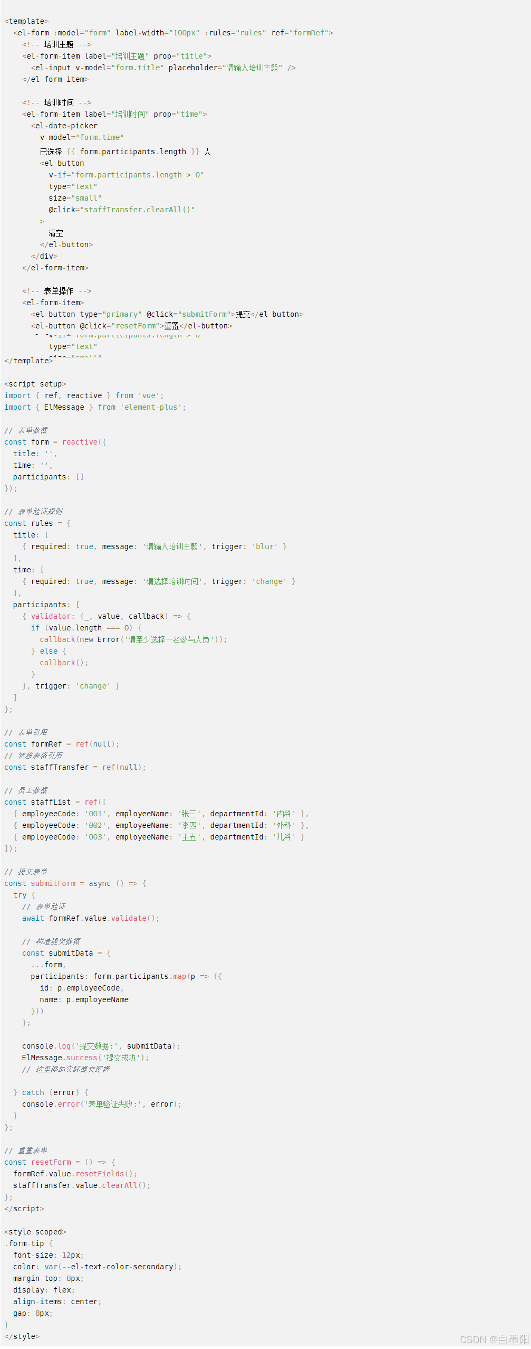Click the const resetForm = () => { line
The image size is (531, 1349).
coord(60,1162)
